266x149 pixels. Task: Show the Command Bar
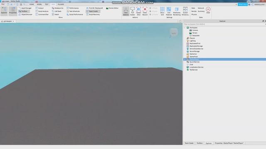coord(42,14)
